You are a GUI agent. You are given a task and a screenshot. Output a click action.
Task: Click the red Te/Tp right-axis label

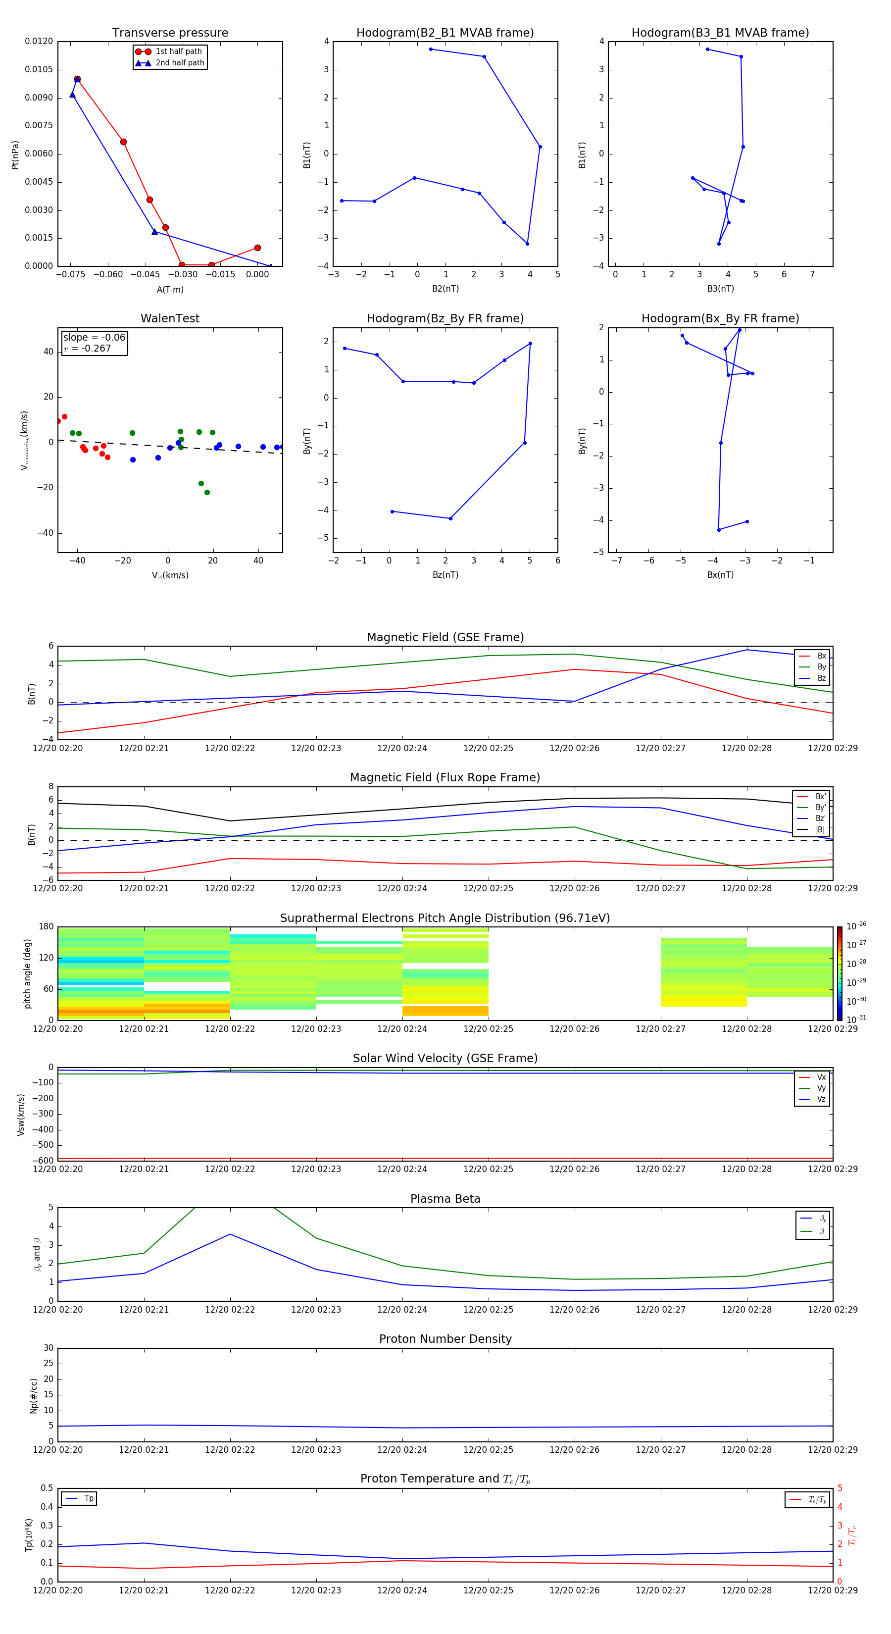coord(852,1535)
